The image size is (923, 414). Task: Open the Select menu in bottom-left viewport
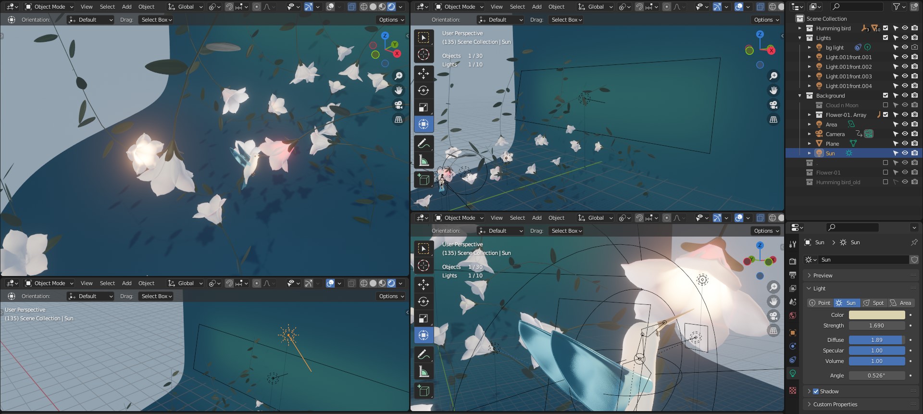coord(107,283)
